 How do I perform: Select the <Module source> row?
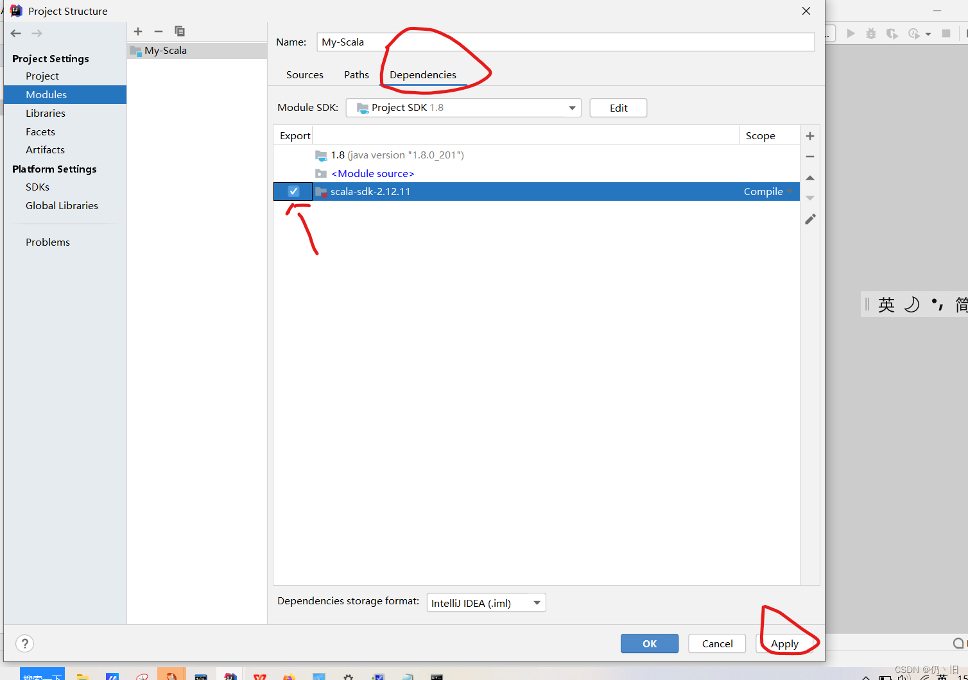point(537,173)
